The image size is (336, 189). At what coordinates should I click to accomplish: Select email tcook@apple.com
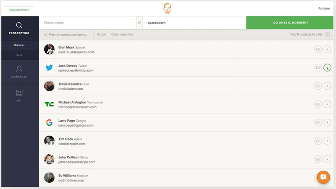coord(71,144)
